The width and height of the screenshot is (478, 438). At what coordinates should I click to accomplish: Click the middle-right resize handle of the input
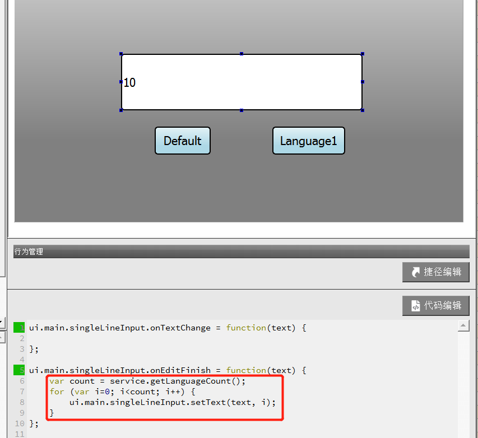point(363,82)
